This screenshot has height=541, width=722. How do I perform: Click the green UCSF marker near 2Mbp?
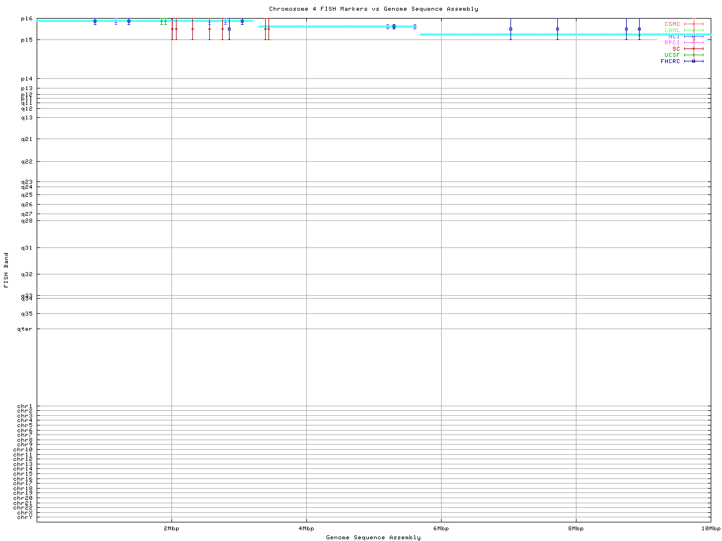tap(162, 21)
